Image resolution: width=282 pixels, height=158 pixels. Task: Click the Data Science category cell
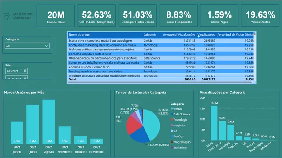[152, 58]
